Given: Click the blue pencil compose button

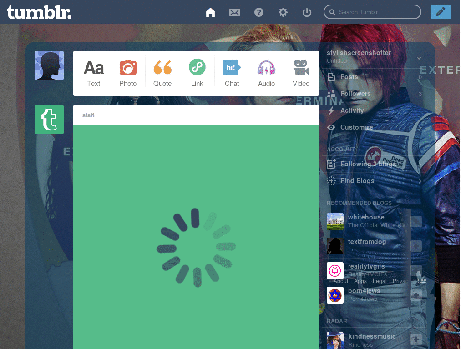Looking at the screenshot, I should (441, 12).
